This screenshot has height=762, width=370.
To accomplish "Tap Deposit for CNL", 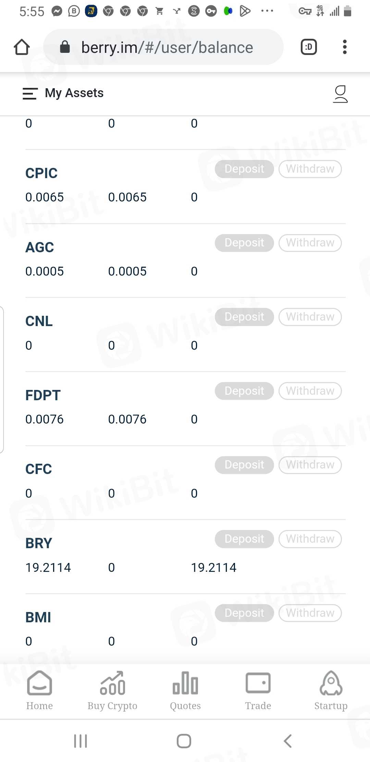I will click(244, 317).
